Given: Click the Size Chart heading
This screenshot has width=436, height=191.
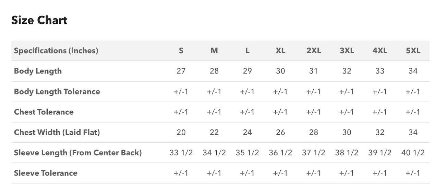Looking at the screenshot, I should [x=39, y=20].
